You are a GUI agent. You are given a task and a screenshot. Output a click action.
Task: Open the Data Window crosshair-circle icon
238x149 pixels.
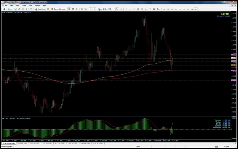click(19, 9)
